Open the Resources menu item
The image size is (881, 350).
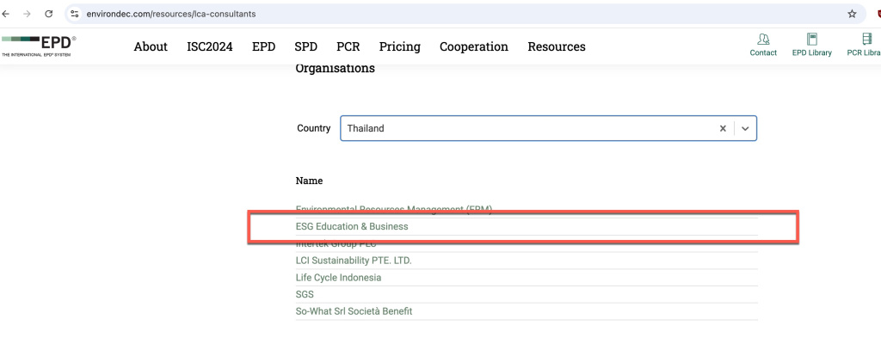tap(557, 46)
